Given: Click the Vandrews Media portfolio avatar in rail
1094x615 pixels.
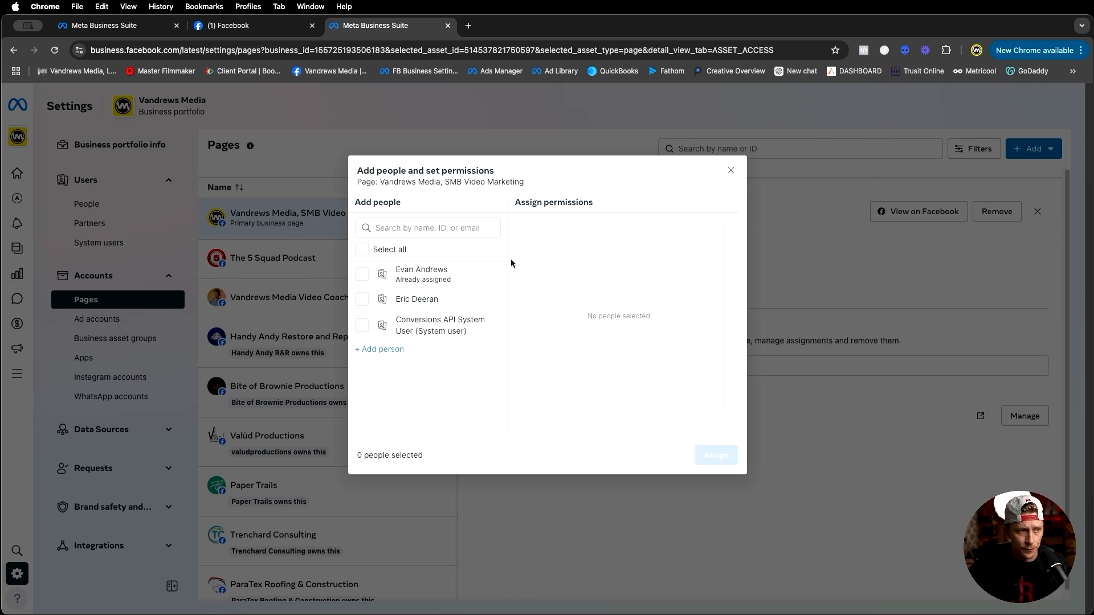Looking at the screenshot, I should (x=18, y=137).
